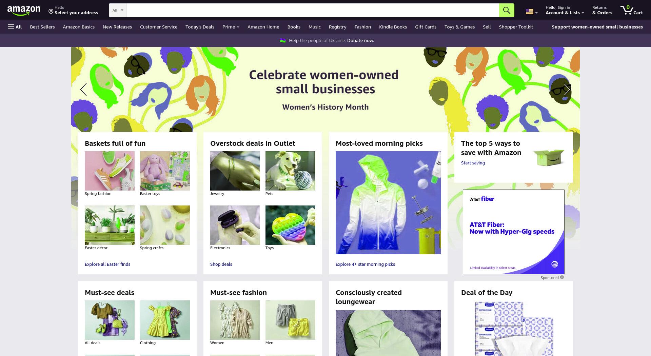Open Amazon Basics nav item
651x356 pixels.
point(79,27)
